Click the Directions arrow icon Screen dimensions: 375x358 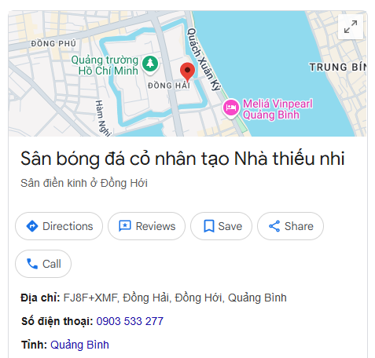32,226
